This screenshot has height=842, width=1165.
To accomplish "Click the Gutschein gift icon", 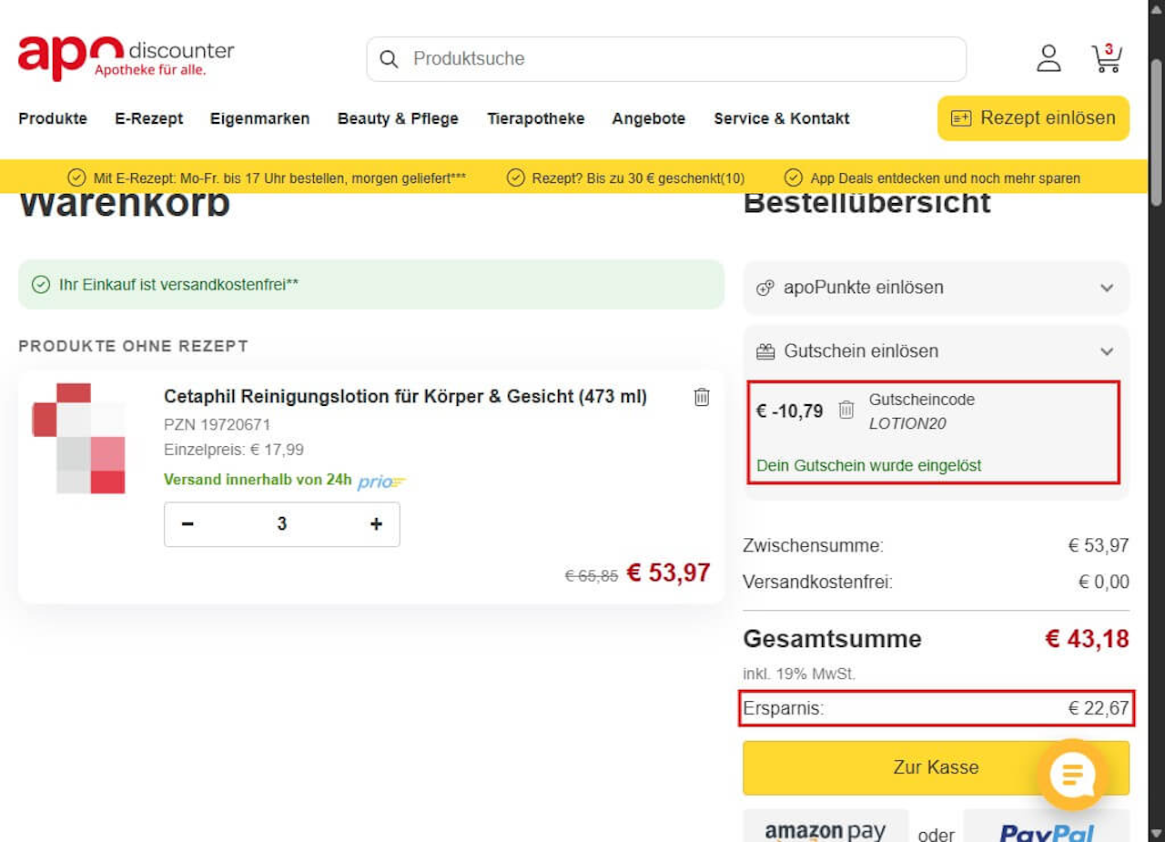I will (x=765, y=351).
